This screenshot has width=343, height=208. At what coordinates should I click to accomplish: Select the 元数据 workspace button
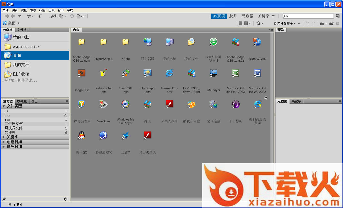click(x=247, y=16)
